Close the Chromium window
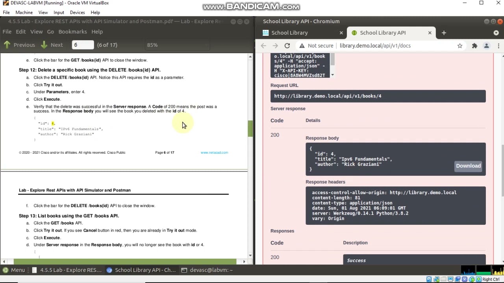 pos(500,22)
